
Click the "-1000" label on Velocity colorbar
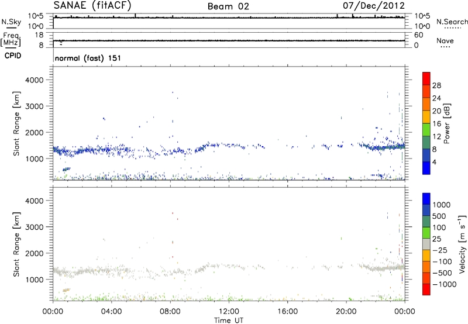pos(445,284)
